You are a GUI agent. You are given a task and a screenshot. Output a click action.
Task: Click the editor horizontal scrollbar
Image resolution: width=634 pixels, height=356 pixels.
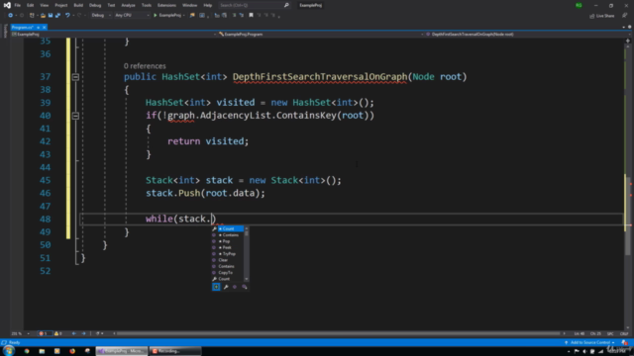pos(339,334)
